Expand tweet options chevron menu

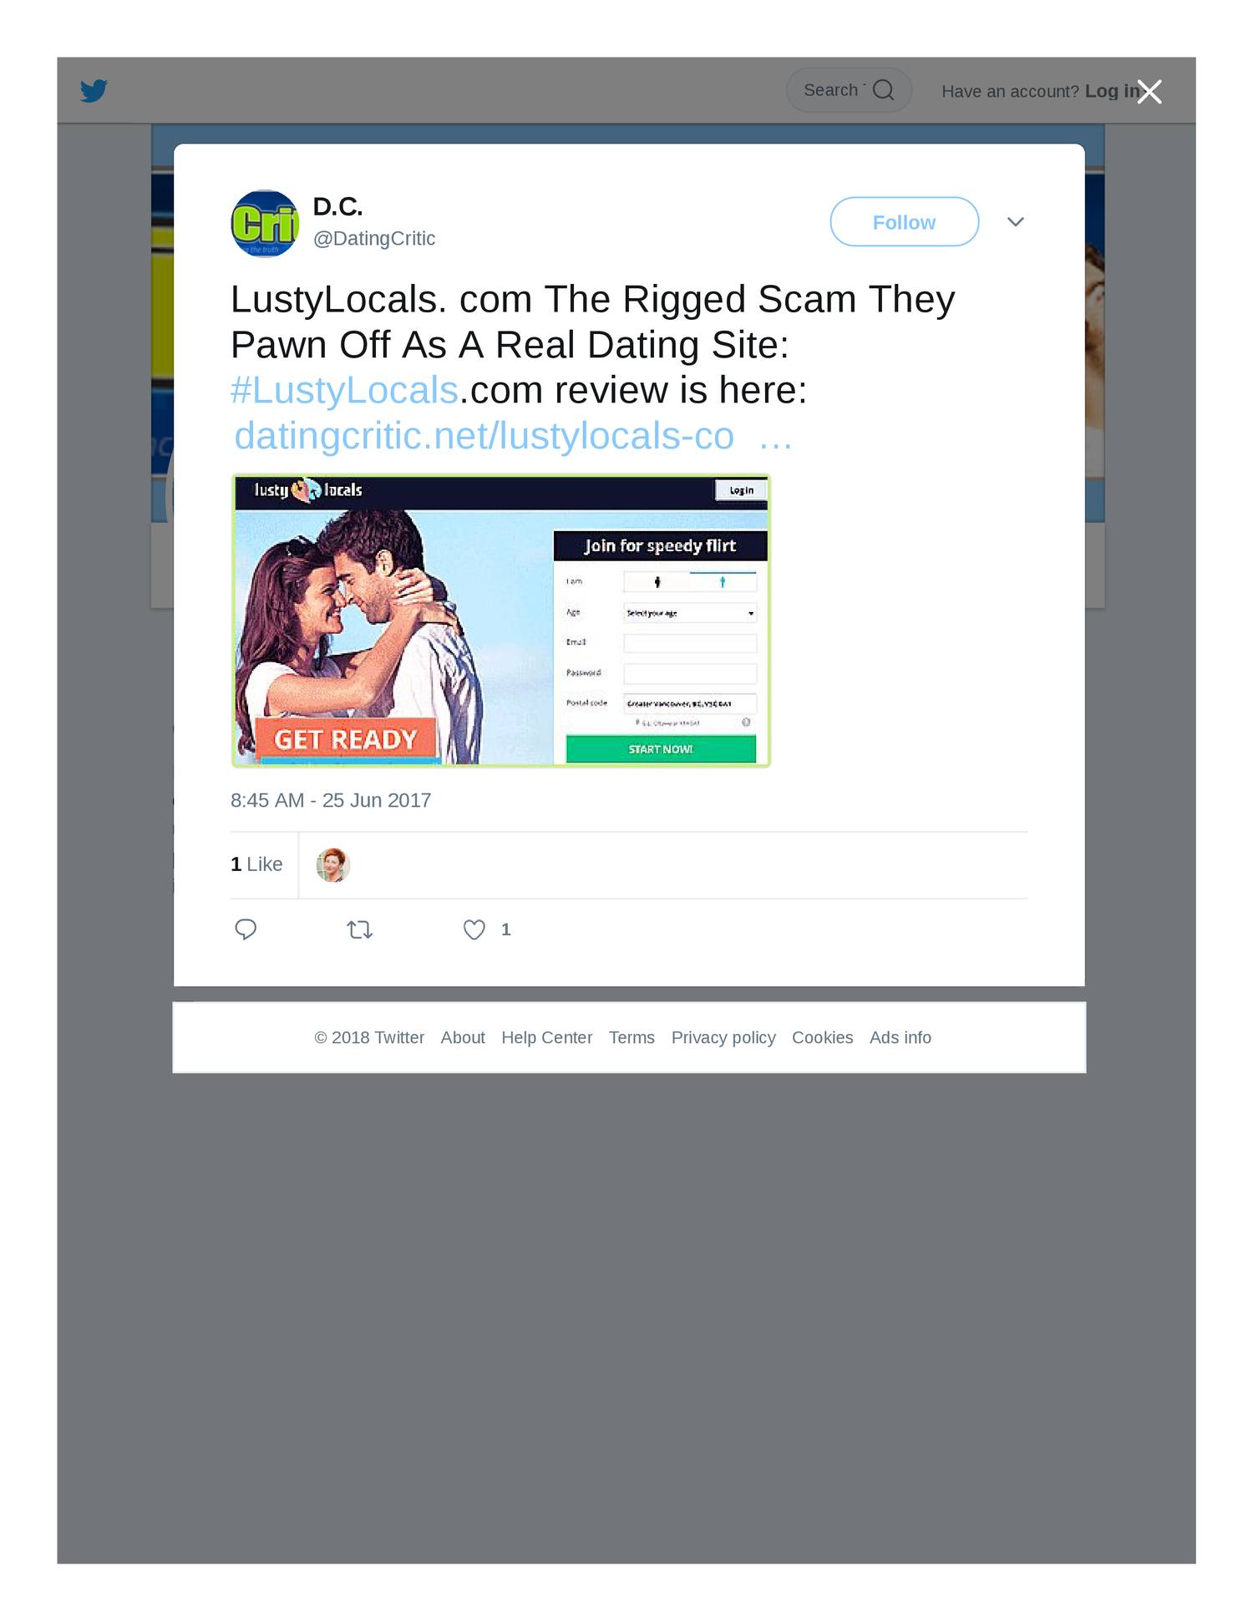(x=1015, y=221)
